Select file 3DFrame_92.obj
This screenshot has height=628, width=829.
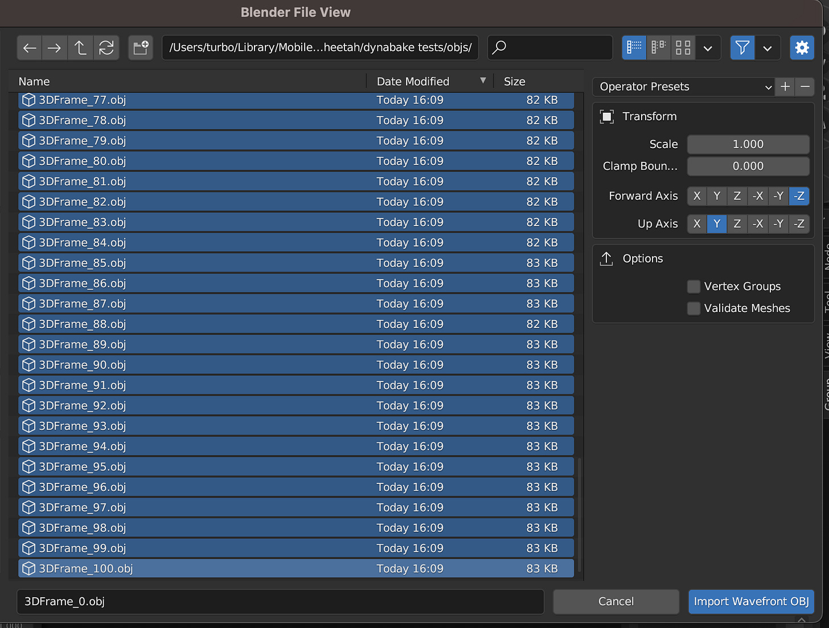[x=296, y=405]
